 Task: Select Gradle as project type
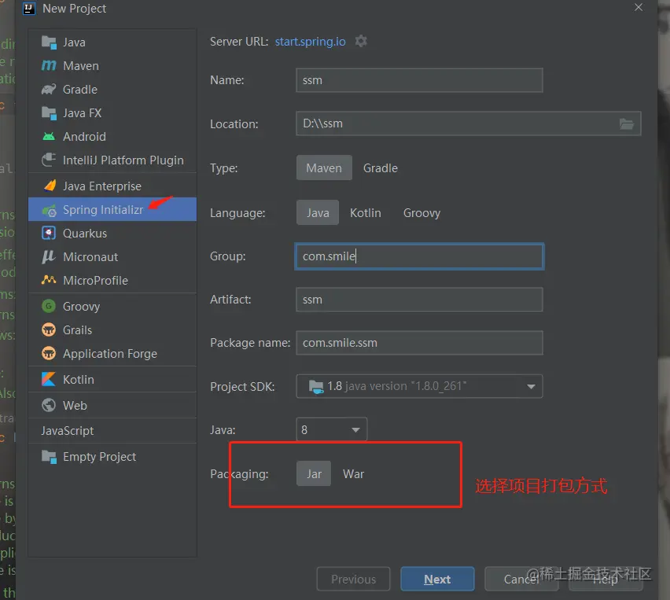click(381, 168)
